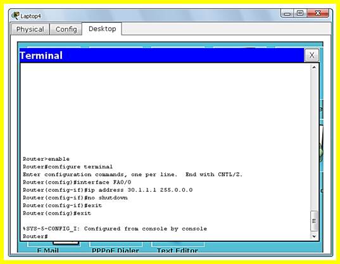The height and width of the screenshot is (264, 340).
Task: Close the Terminal with its X button
Action: (x=312, y=55)
